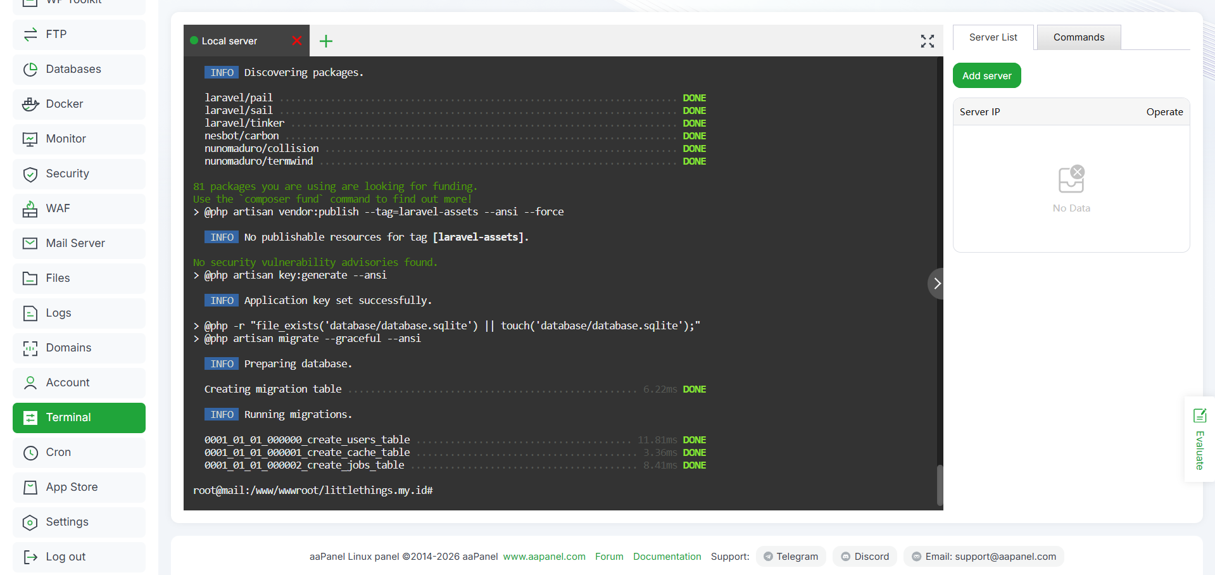Click the Files folder icon
Viewport: 1215px width, 575px height.
coord(30,278)
